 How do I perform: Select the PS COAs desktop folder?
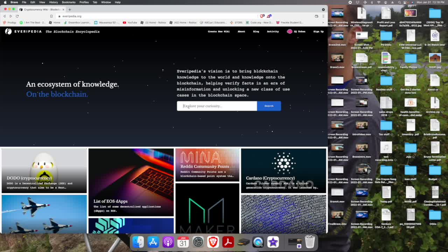386,37
